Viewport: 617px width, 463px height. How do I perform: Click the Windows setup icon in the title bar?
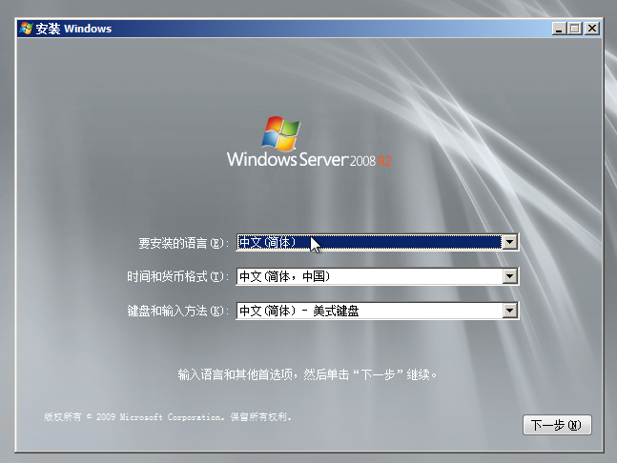[x=26, y=29]
